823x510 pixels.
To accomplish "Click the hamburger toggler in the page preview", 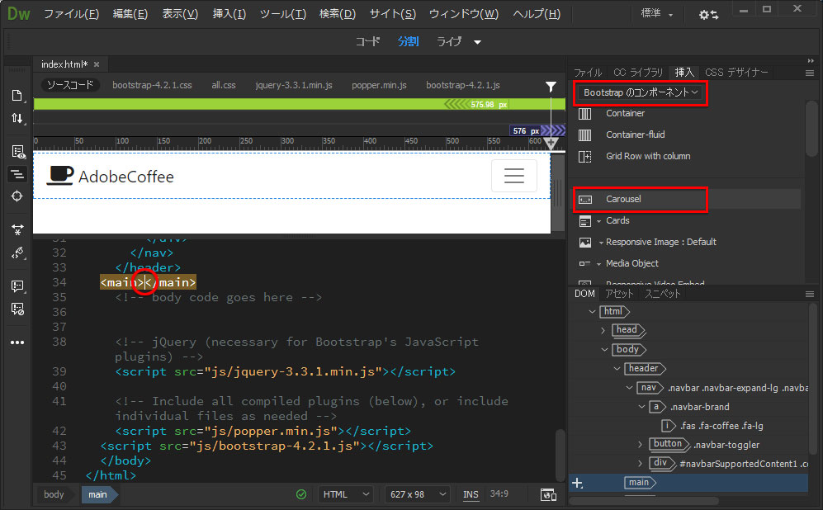I will tap(513, 176).
